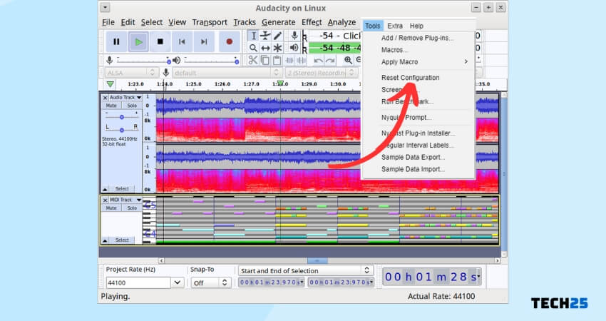Click the audio position time display

coord(432,277)
